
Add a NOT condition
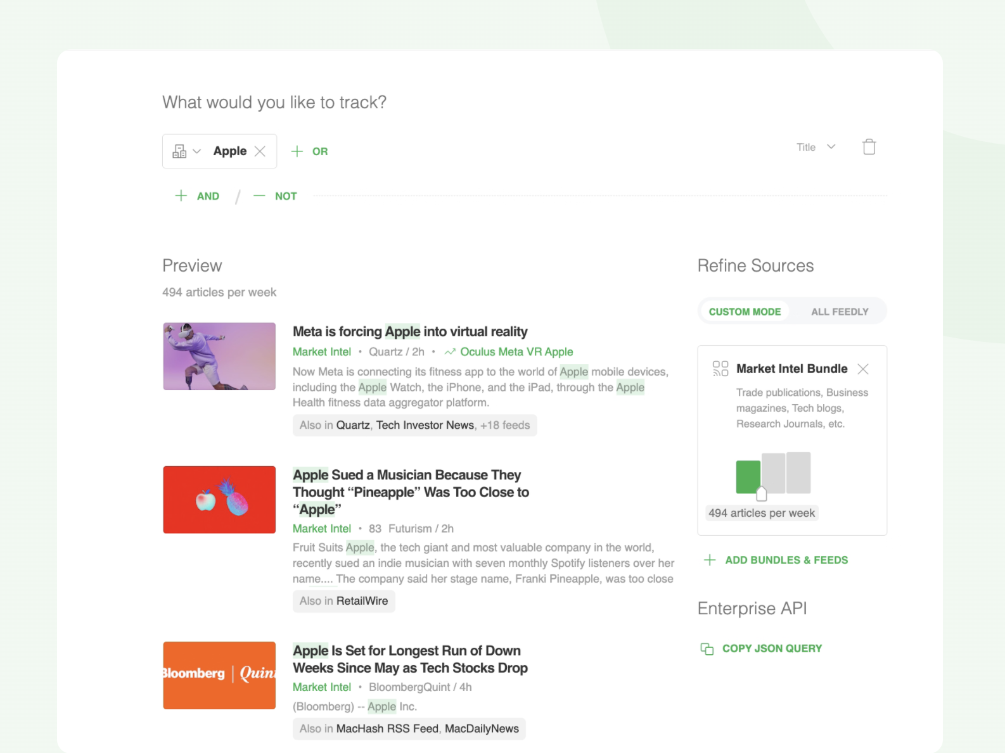276,196
